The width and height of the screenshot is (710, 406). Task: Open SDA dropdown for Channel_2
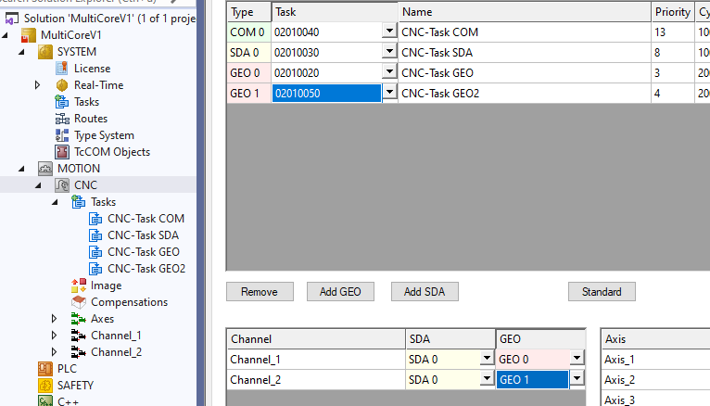pos(487,378)
